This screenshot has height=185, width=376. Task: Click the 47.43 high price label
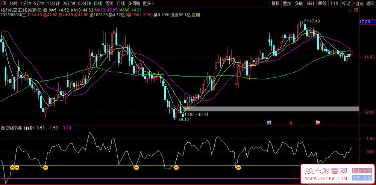pyautogui.click(x=314, y=21)
